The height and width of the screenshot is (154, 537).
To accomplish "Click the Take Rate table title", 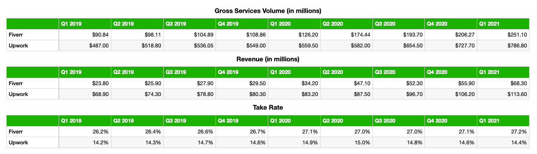I will (x=268, y=107).
